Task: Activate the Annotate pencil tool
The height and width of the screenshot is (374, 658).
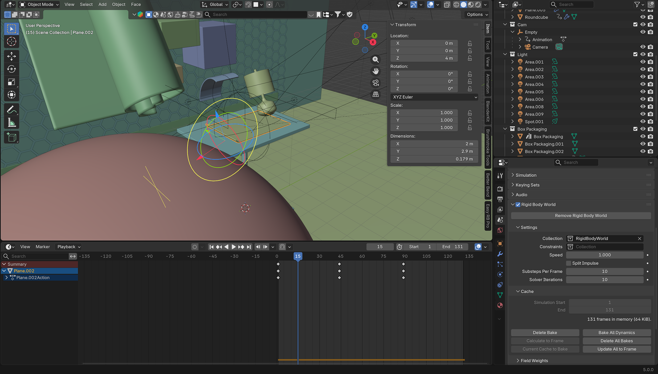Action: coord(11,110)
